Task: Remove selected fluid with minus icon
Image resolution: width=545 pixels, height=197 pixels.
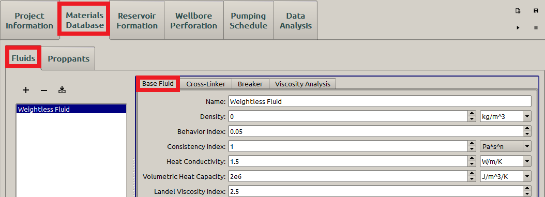Action: [x=44, y=90]
